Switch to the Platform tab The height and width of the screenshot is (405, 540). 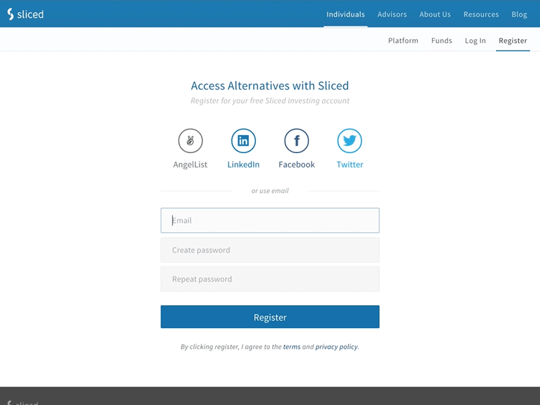403,40
